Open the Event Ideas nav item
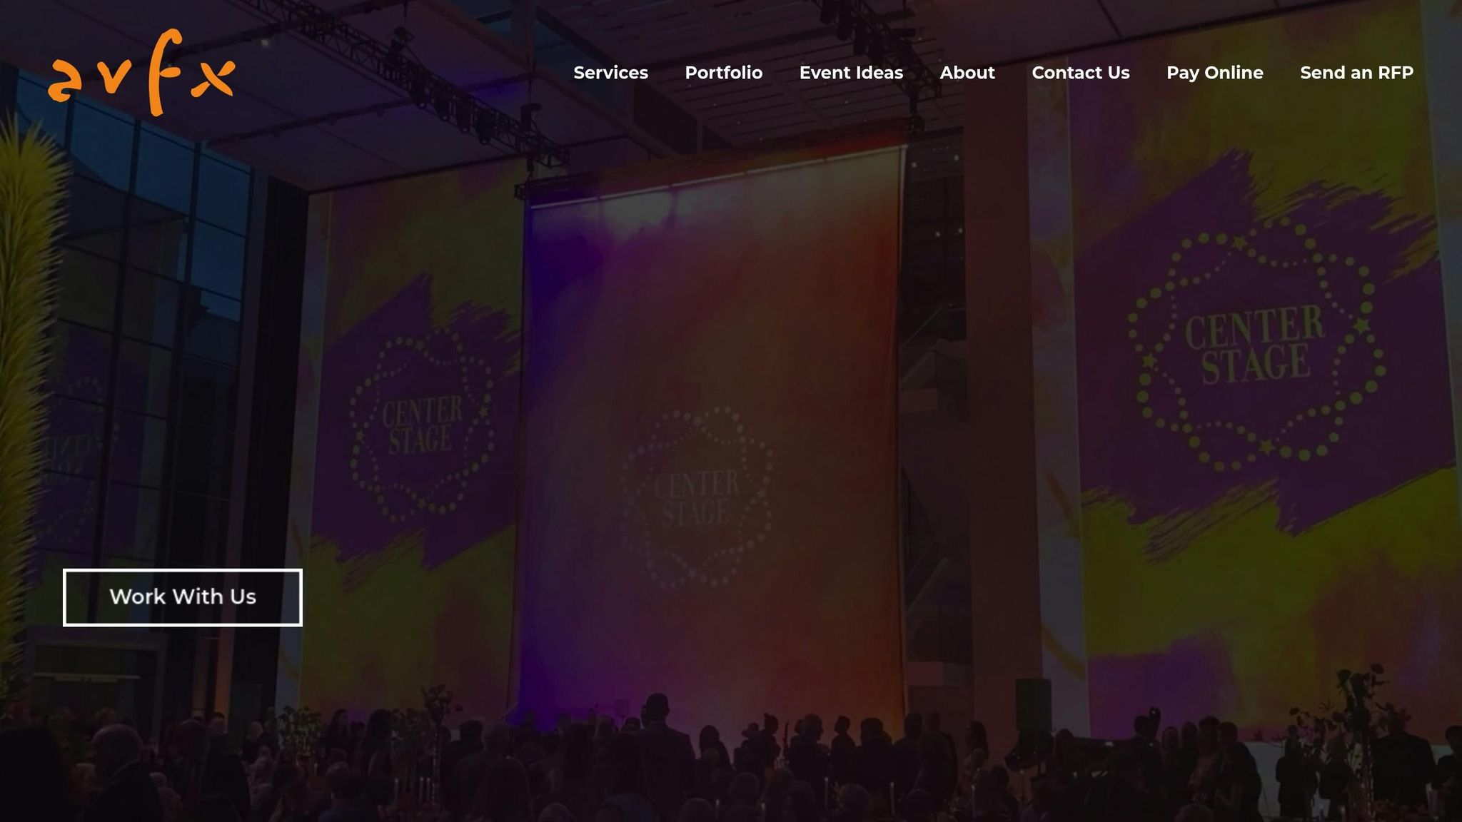 tap(851, 73)
